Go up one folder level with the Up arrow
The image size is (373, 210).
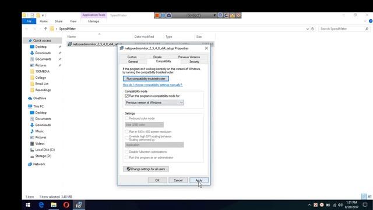45,29
